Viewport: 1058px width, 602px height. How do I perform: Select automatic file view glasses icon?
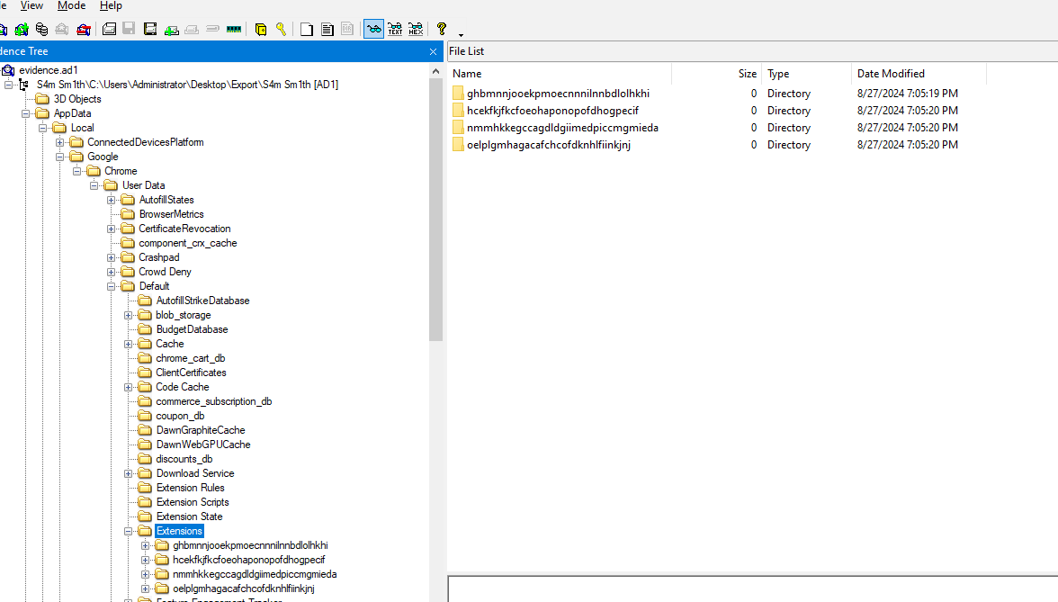pos(374,29)
